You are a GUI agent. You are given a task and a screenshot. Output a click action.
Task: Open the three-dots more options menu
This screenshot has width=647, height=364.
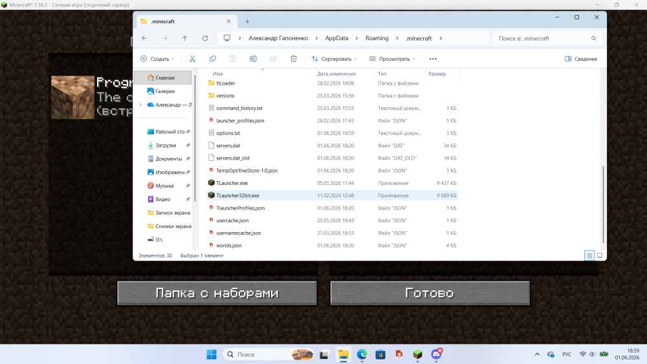tap(433, 59)
